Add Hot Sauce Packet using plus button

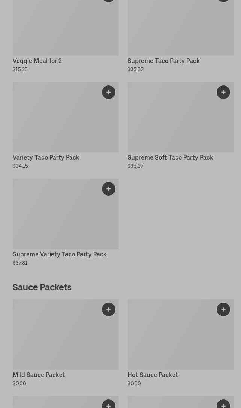pyautogui.click(x=223, y=309)
